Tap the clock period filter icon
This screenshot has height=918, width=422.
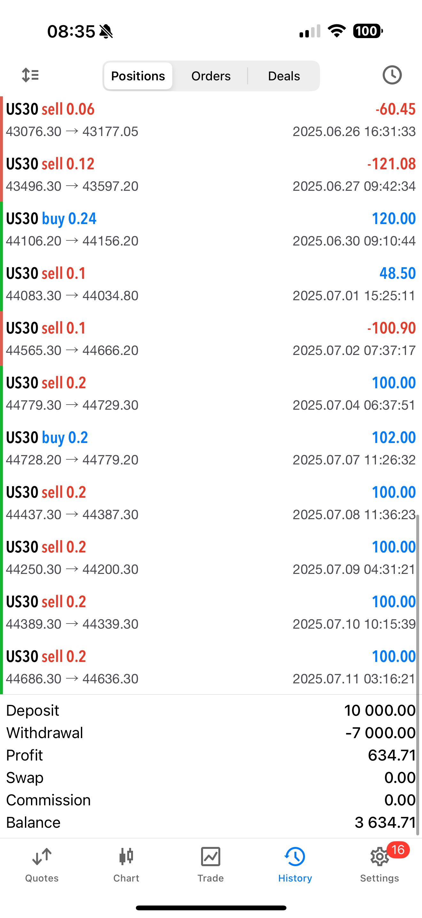click(x=392, y=75)
